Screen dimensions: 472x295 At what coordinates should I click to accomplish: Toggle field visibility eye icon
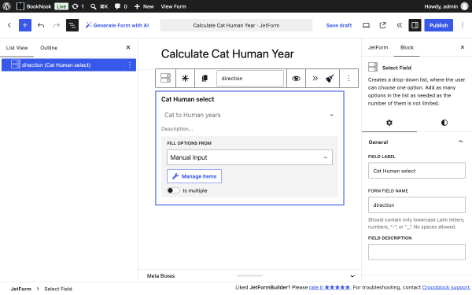(x=297, y=78)
